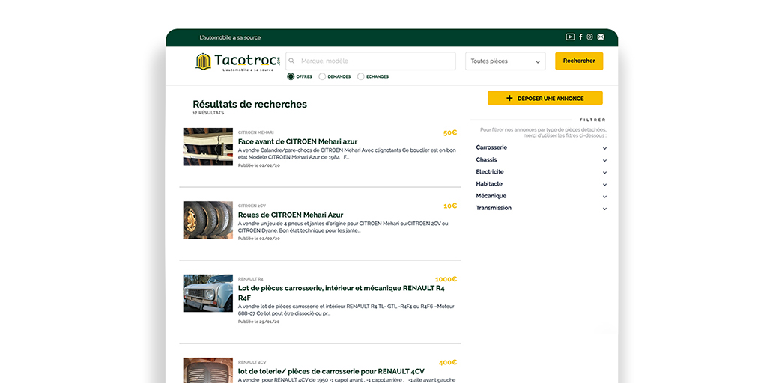Click the Mehari front bumper thumbnail

(x=208, y=147)
